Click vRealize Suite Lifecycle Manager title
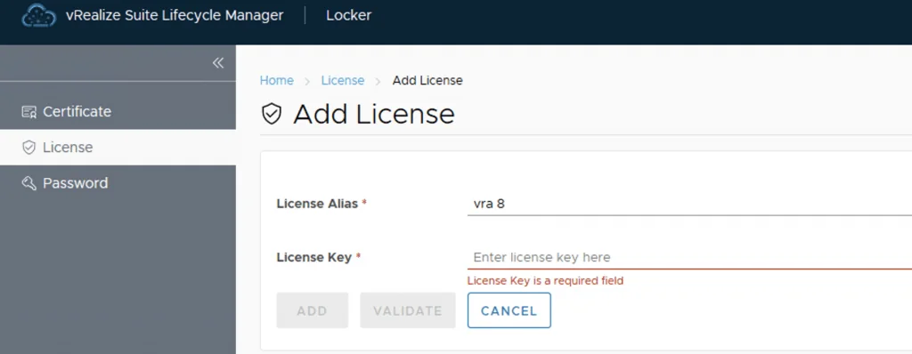Screen dimensions: 912x354 175,15
